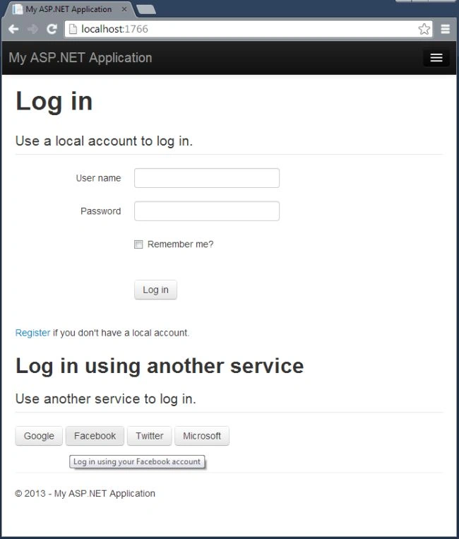The width and height of the screenshot is (459, 539).
Task: Log in with the Microsoft button
Action: tap(202, 436)
